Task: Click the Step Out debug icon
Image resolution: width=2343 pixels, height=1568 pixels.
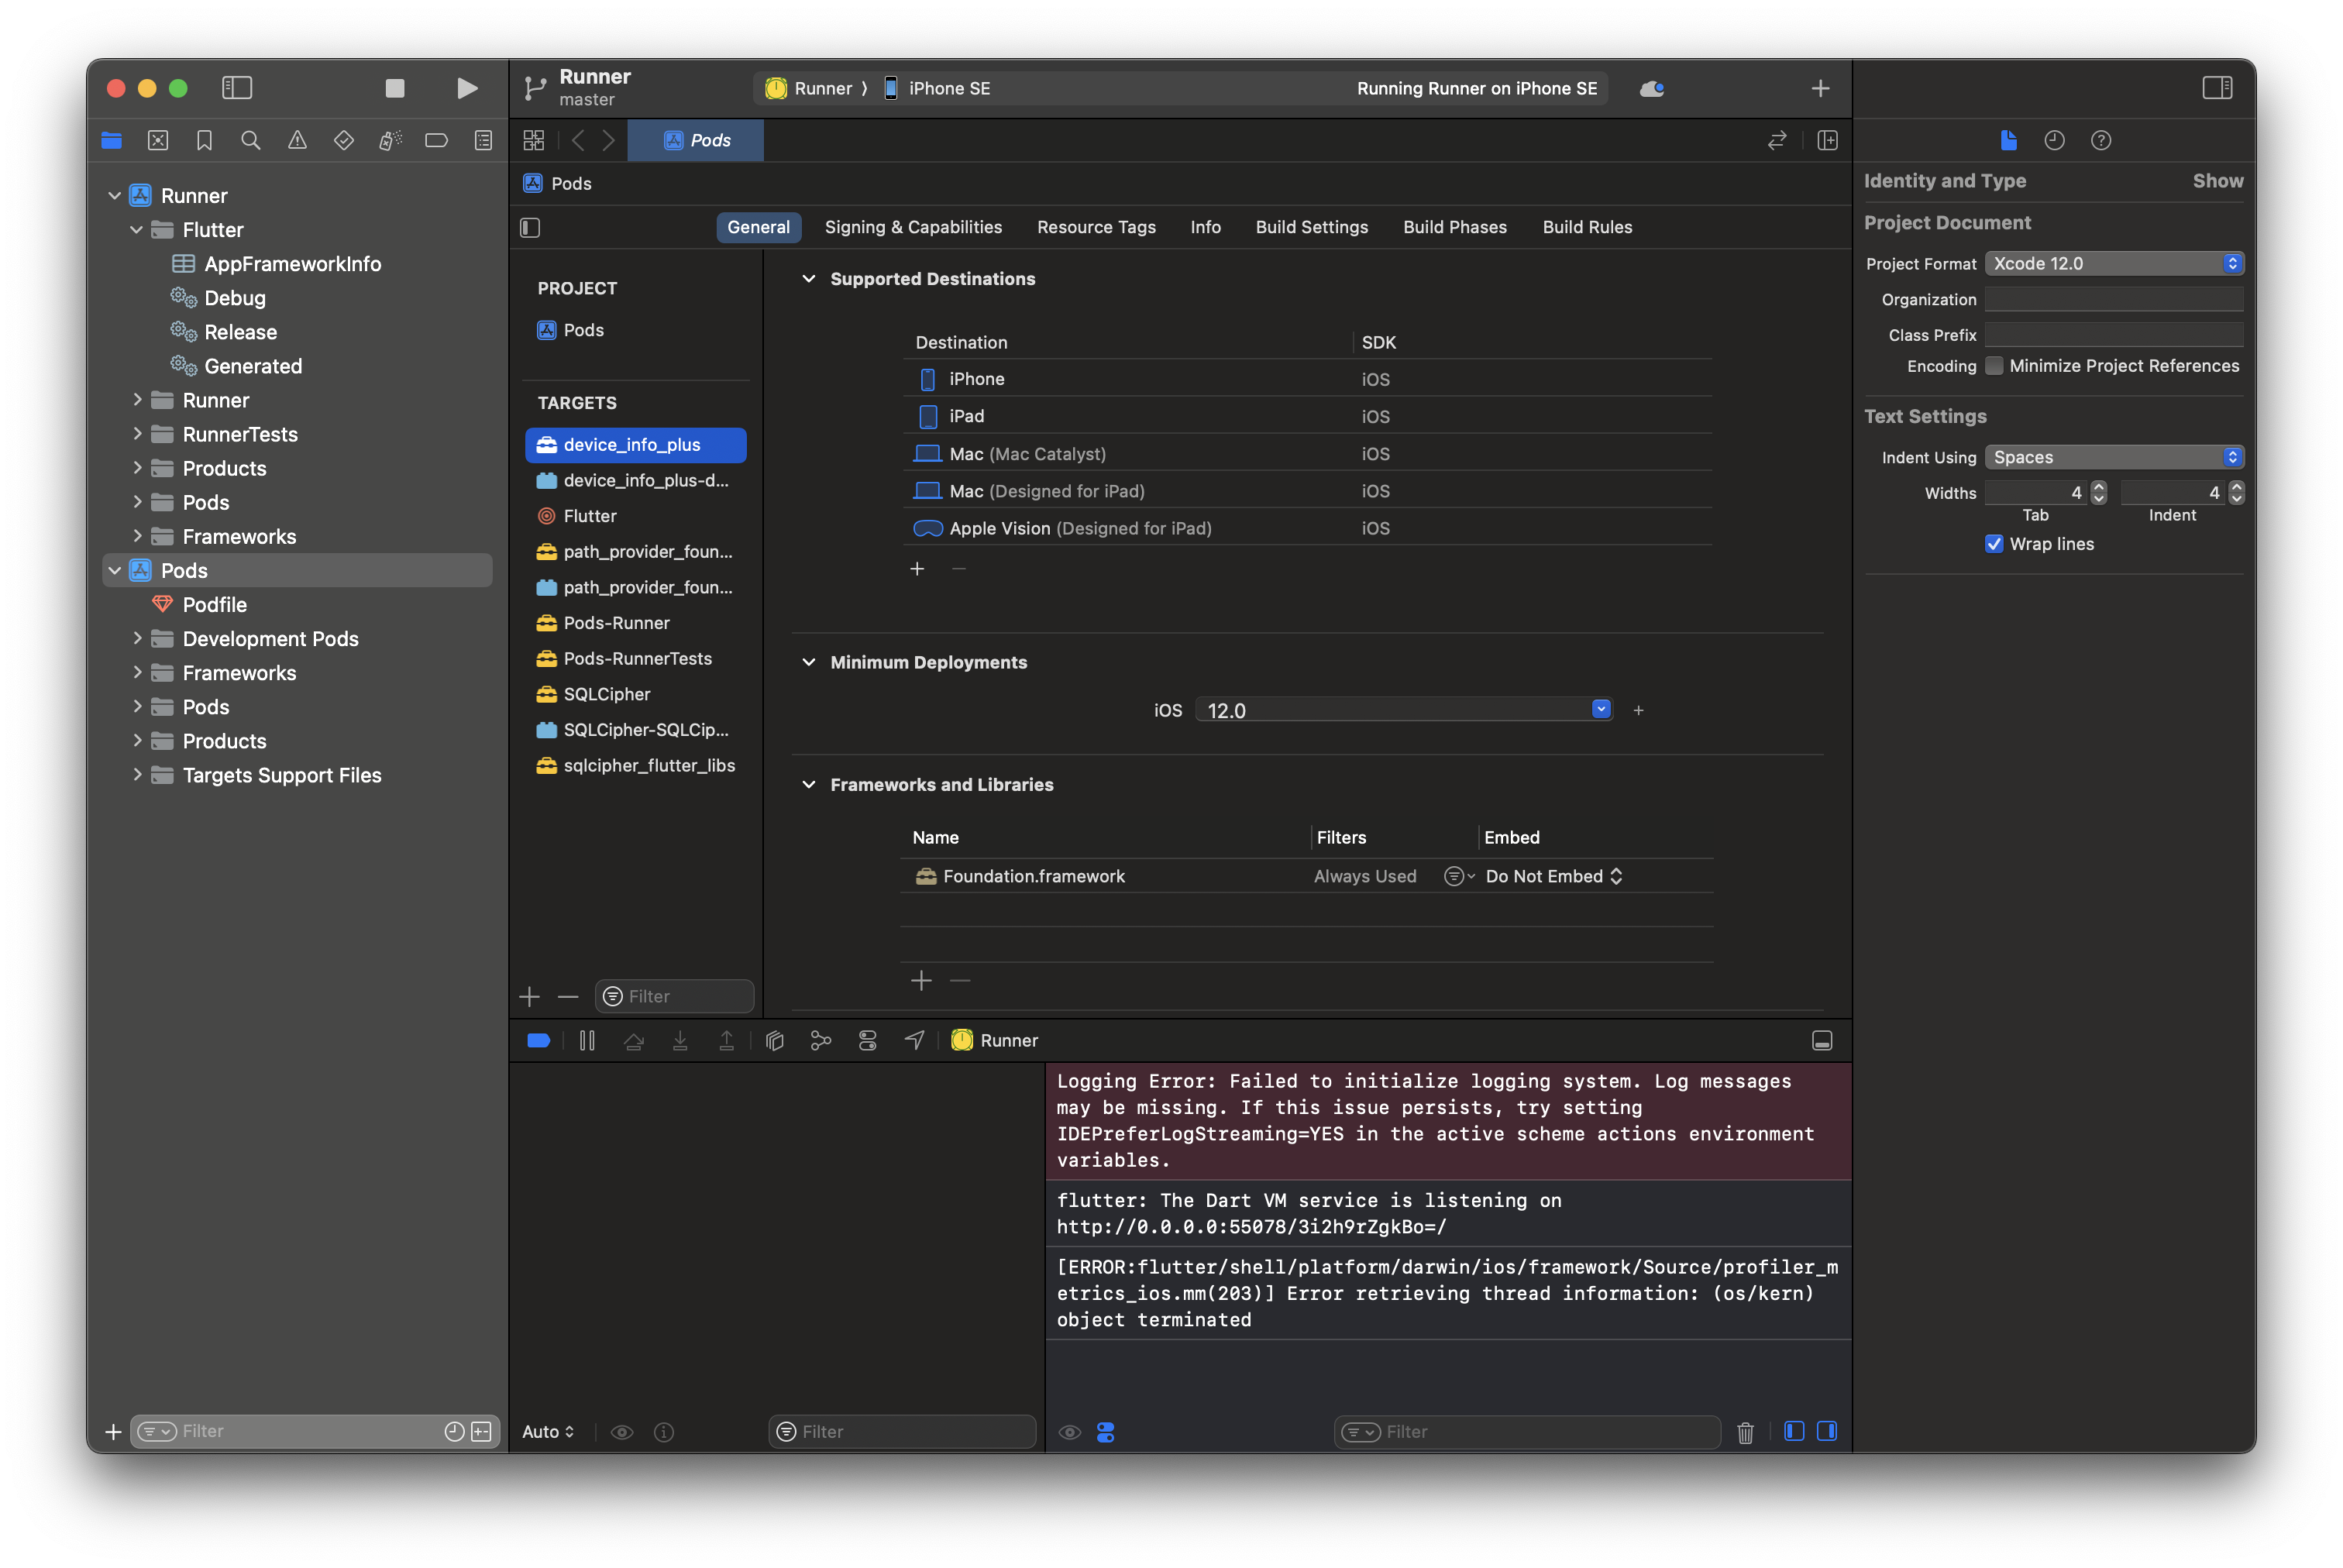Action: pos(727,1040)
